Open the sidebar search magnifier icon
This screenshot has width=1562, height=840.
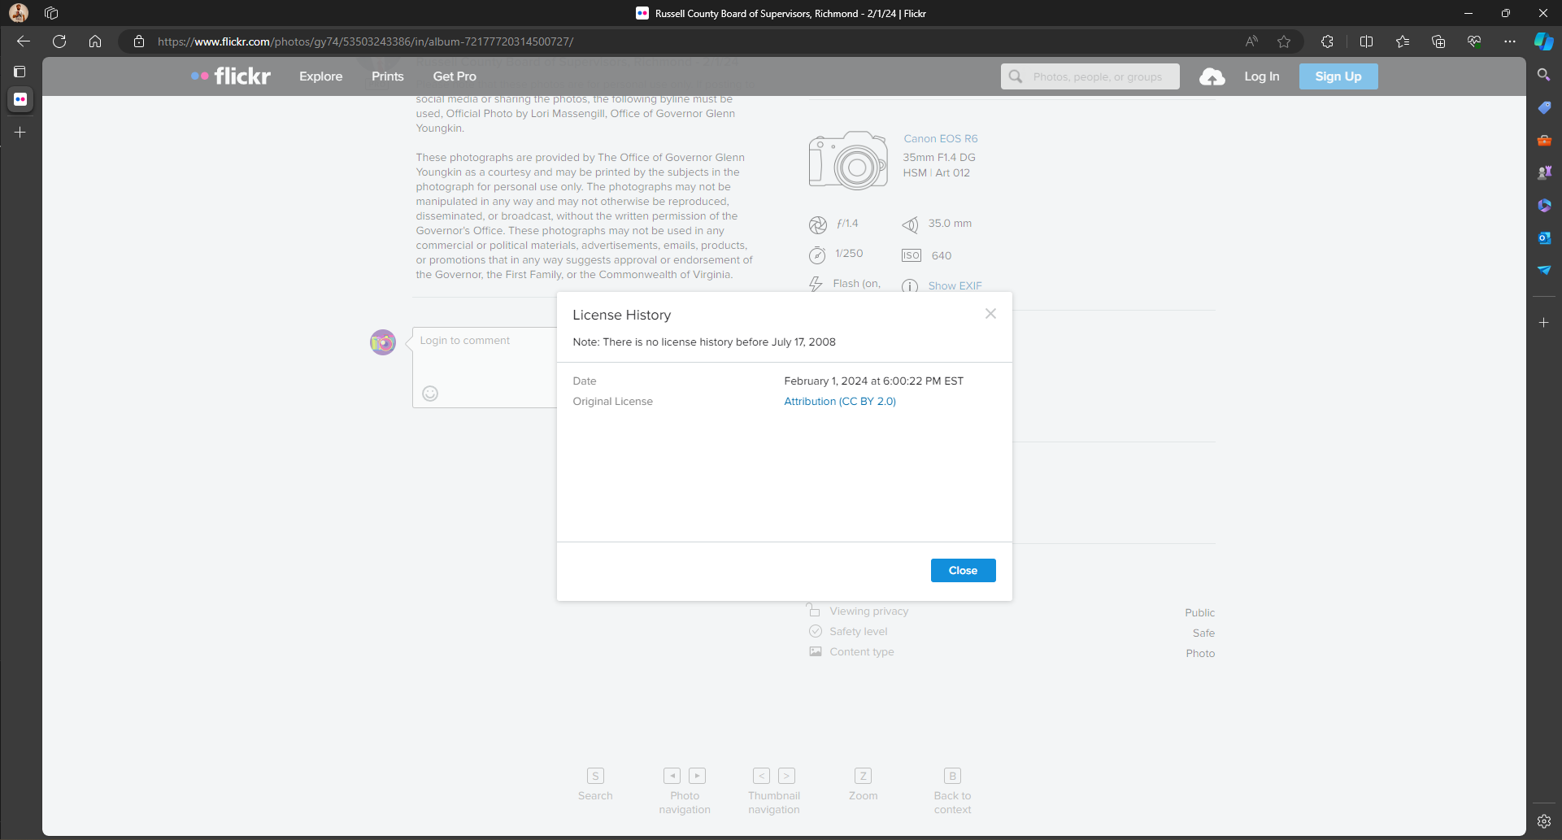tap(1546, 74)
